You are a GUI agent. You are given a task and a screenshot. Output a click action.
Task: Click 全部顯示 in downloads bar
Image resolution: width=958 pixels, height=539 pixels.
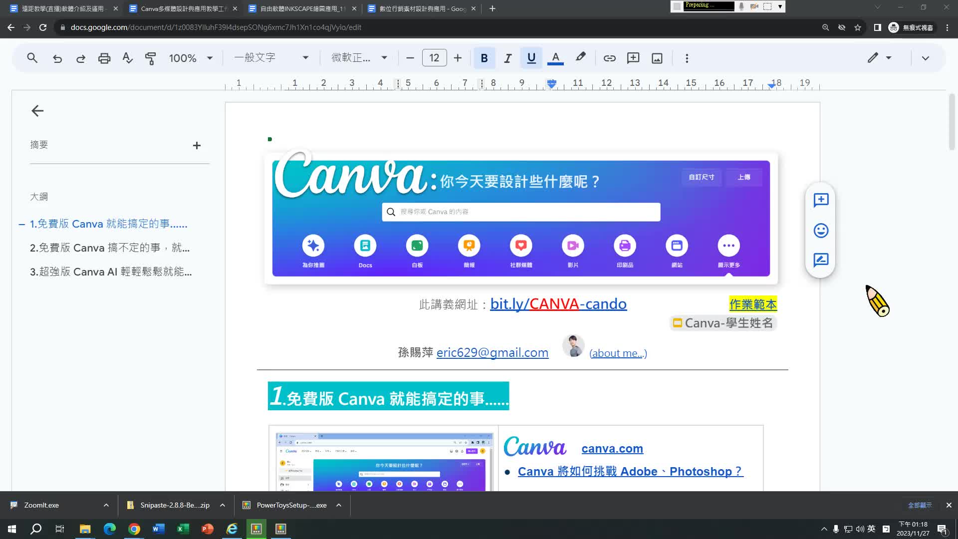[920, 505]
